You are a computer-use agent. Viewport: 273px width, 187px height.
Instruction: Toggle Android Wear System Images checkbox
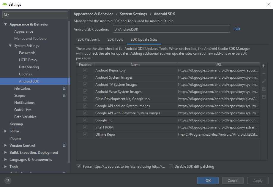click(x=85, y=91)
